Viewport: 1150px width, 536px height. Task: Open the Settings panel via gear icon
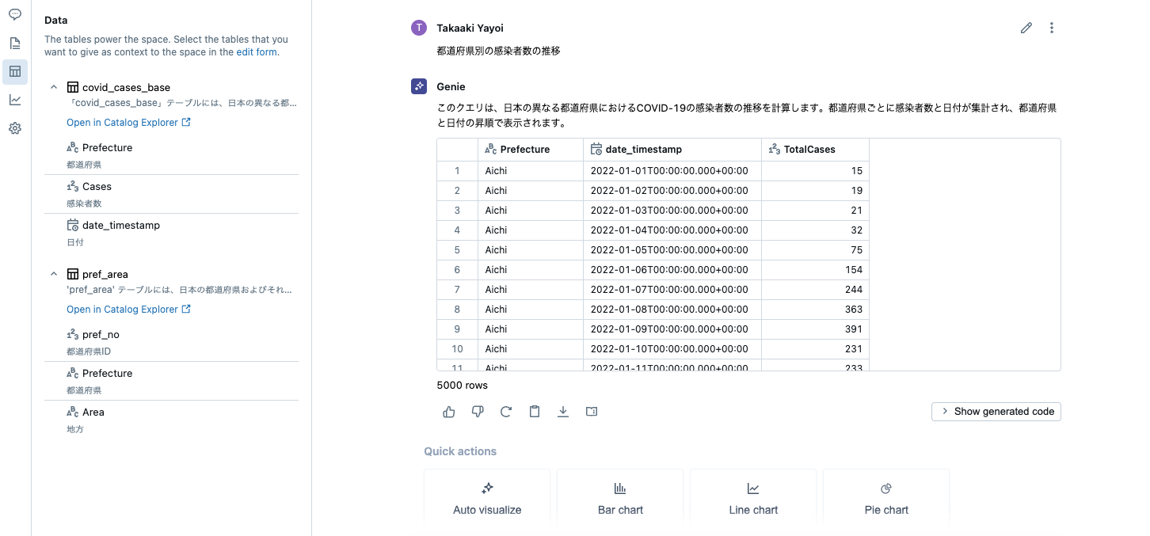(14, 127)
